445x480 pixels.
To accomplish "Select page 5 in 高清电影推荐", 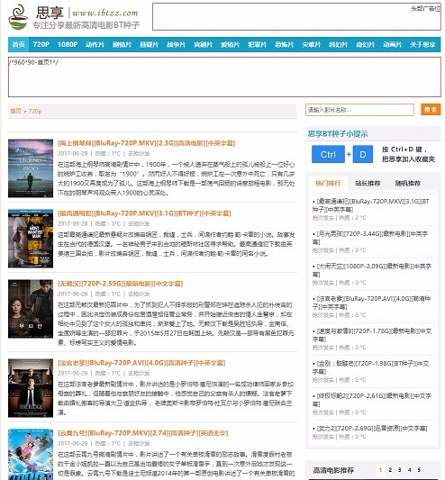I will point(419,469).
